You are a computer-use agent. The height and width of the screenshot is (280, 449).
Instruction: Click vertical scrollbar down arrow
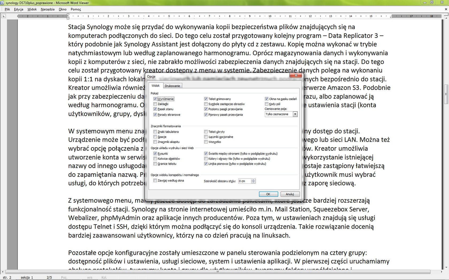point(446,267)
